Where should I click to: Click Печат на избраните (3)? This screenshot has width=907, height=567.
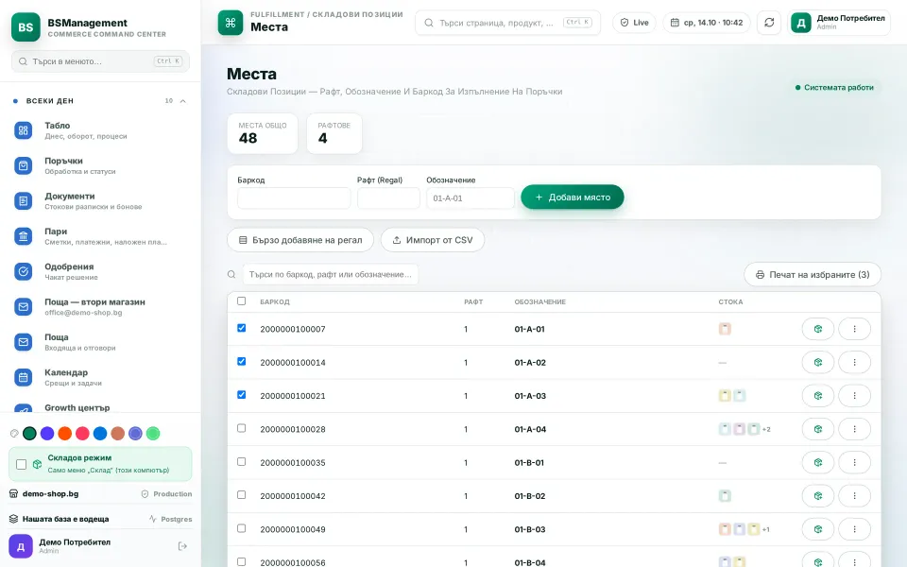pyautogui.click(x=813, y=275)
